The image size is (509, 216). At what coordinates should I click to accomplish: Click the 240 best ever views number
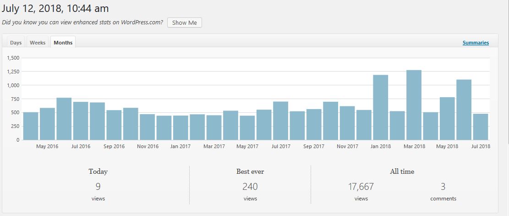click(250, 187)
